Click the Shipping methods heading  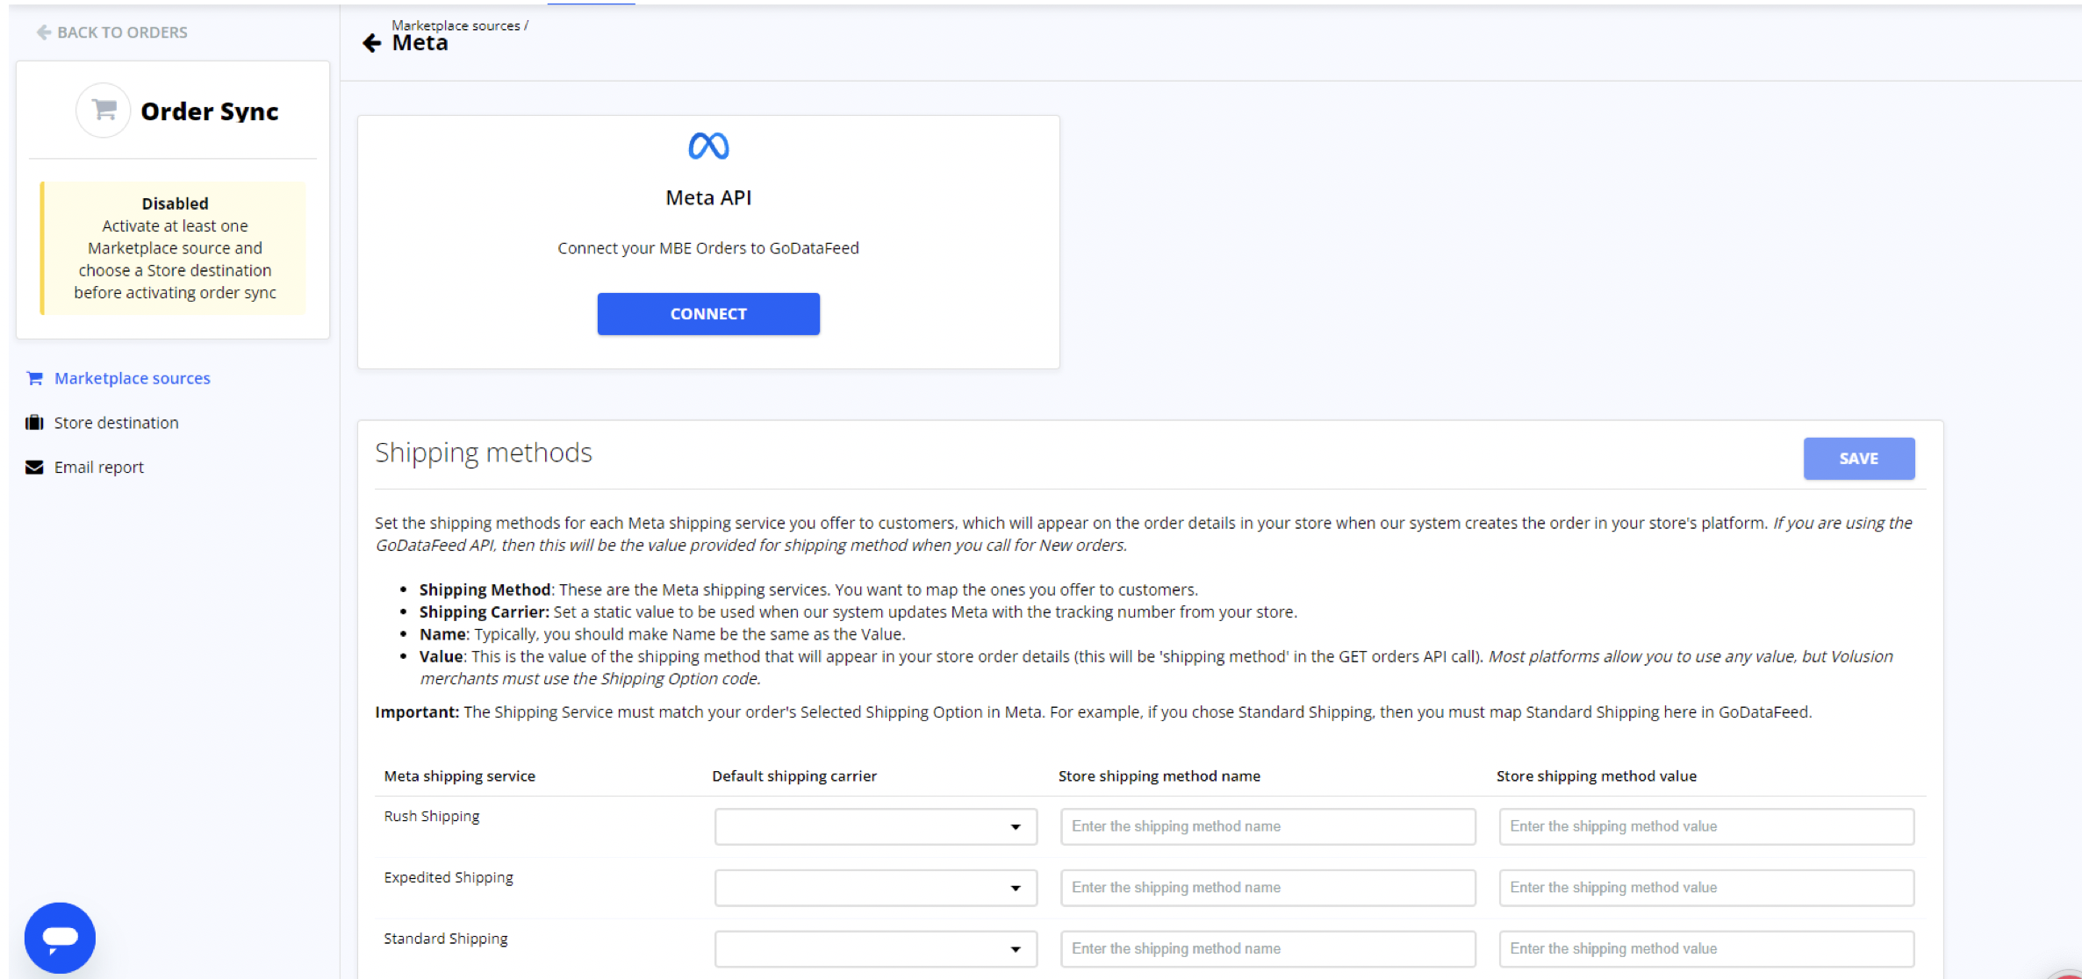(484, 453)
